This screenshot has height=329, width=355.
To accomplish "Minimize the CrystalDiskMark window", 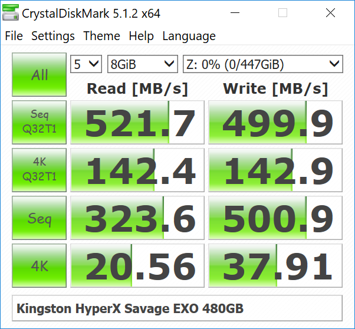I will 235,13.
